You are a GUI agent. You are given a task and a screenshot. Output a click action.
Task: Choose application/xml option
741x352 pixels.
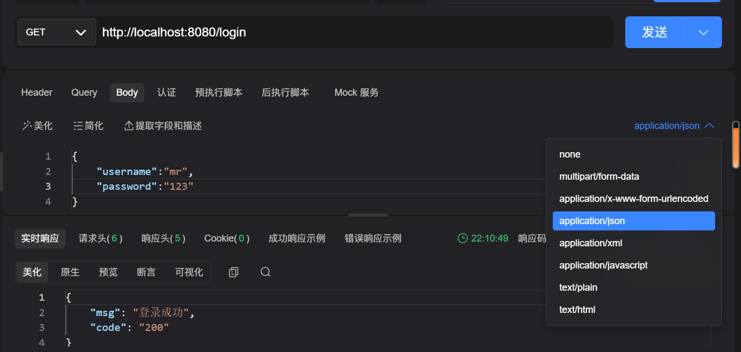pyautogui.click(x=634, y=243)
